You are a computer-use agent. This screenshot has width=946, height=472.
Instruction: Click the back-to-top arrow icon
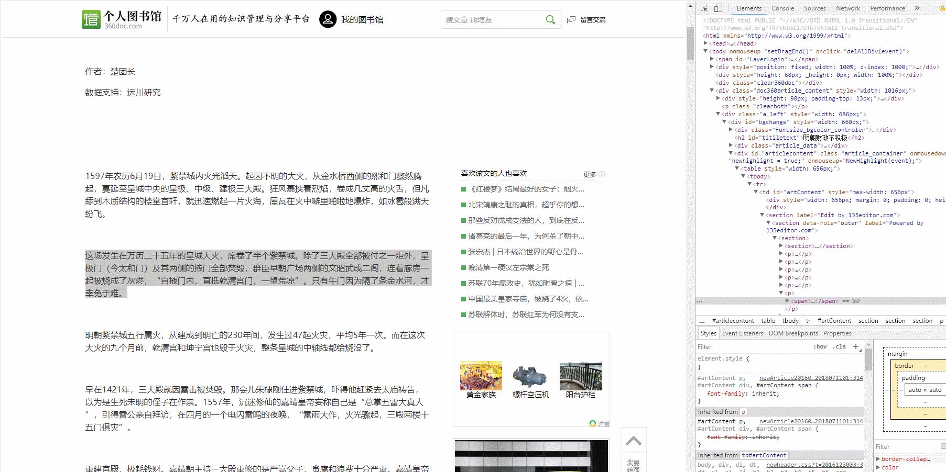click(634, 440)
